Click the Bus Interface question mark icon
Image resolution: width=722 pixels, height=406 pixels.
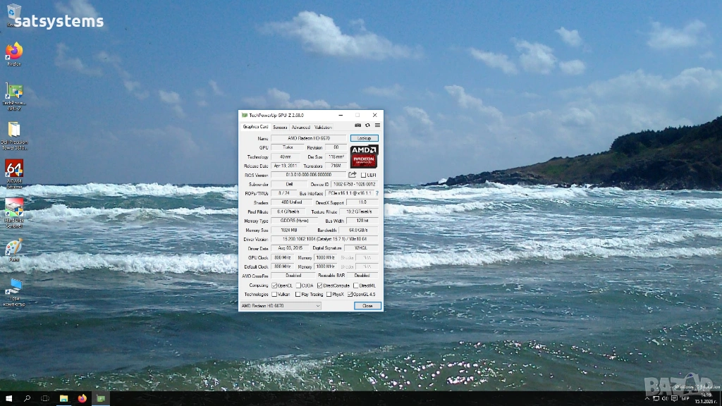pyautogui.click(x=377, y=193)
